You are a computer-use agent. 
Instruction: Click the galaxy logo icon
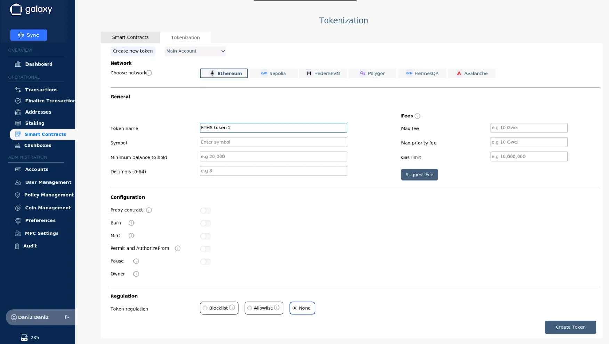click(x=16, y=9)
